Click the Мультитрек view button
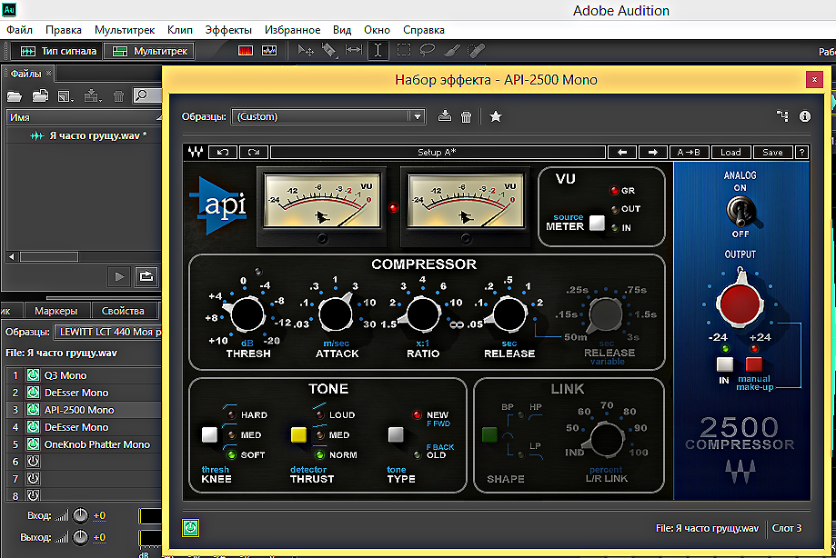Screen dimensions: 836x558 click(149, 51)
